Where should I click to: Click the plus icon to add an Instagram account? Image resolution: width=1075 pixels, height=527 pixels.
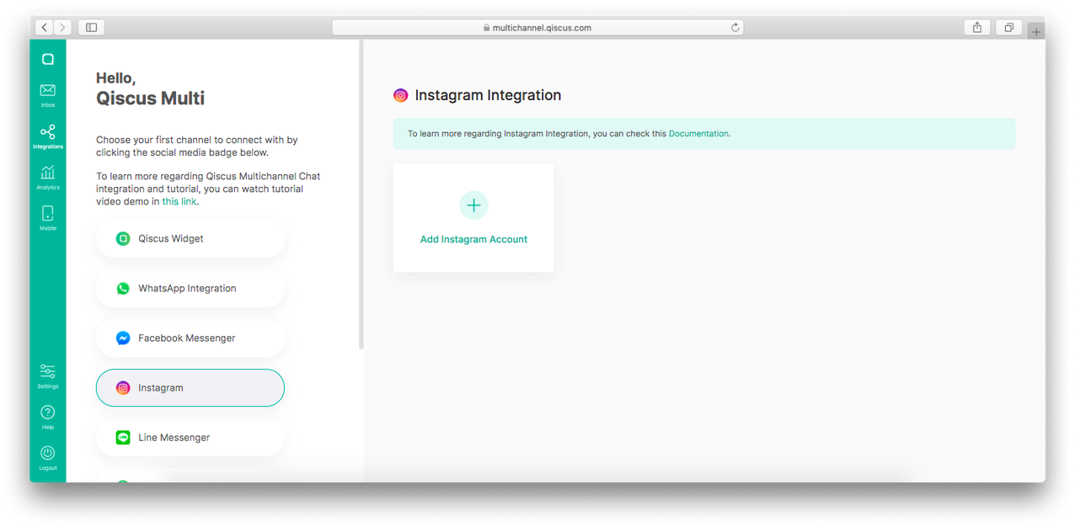(473, 205)
